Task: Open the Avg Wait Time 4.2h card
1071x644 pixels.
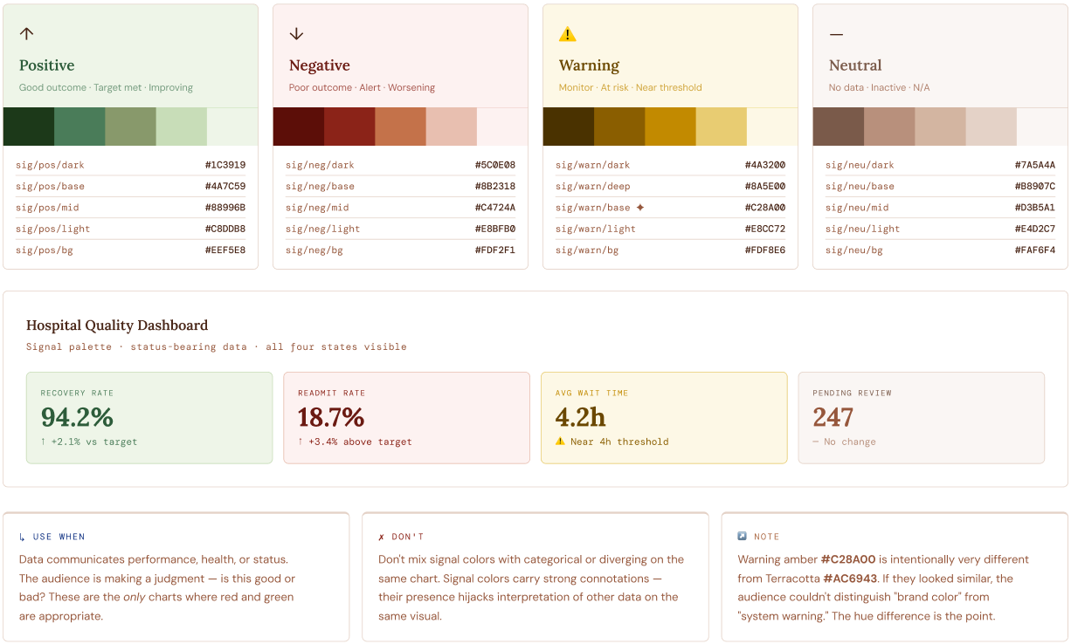Action: (664, 418)
